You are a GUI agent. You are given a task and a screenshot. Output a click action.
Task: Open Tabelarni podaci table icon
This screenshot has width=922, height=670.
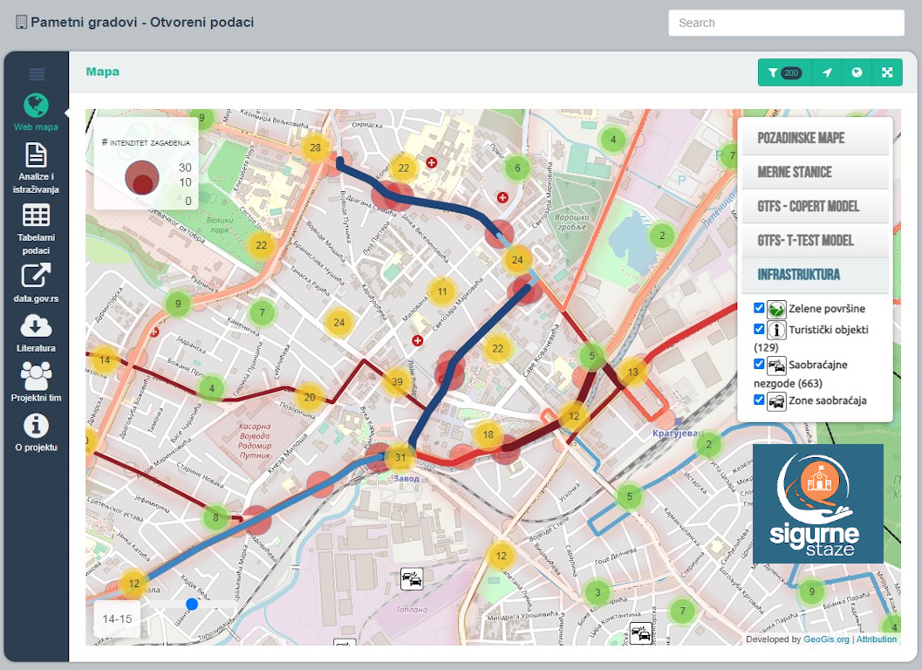[36, 215]
